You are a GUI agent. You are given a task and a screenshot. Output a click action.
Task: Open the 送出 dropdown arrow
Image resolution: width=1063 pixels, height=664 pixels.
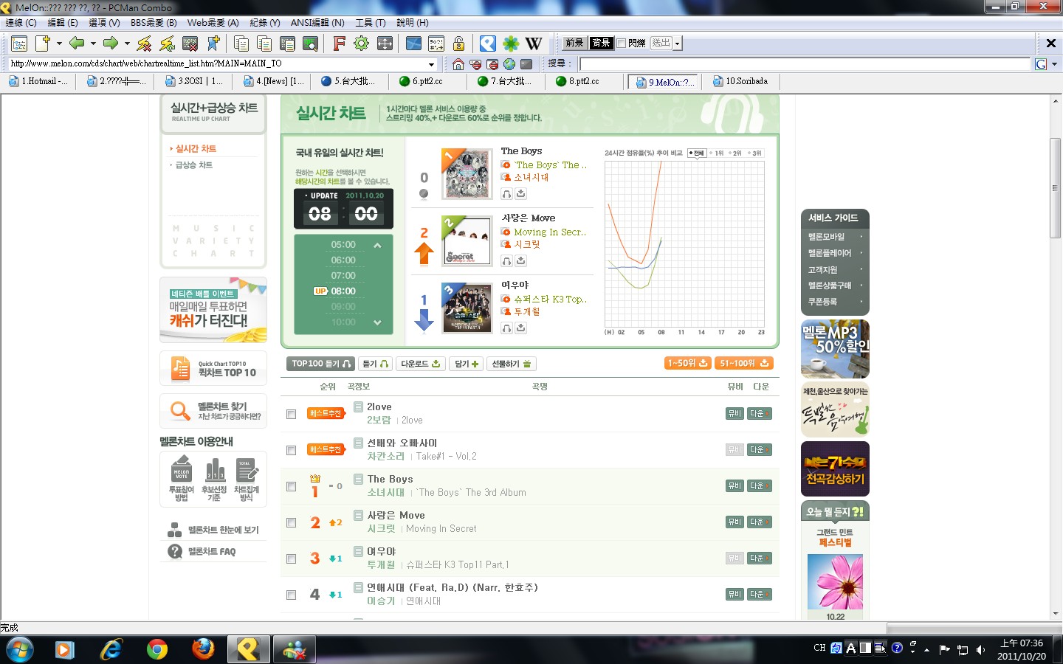(x=677, y=44)
